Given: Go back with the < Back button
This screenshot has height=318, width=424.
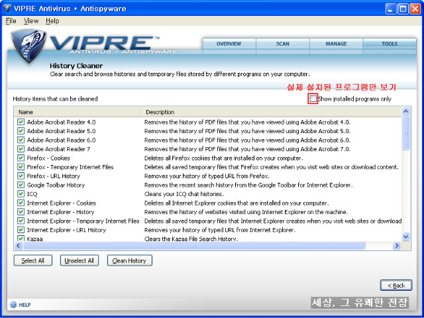Looking at the screenshot, I should (396, 286).
